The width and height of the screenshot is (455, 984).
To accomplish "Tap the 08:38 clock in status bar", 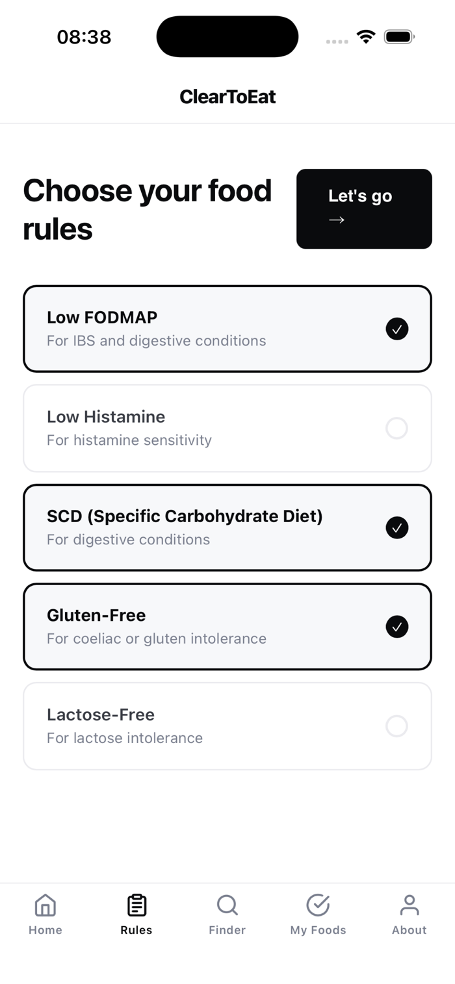I will pyautogui.click(x=84, y=37).
